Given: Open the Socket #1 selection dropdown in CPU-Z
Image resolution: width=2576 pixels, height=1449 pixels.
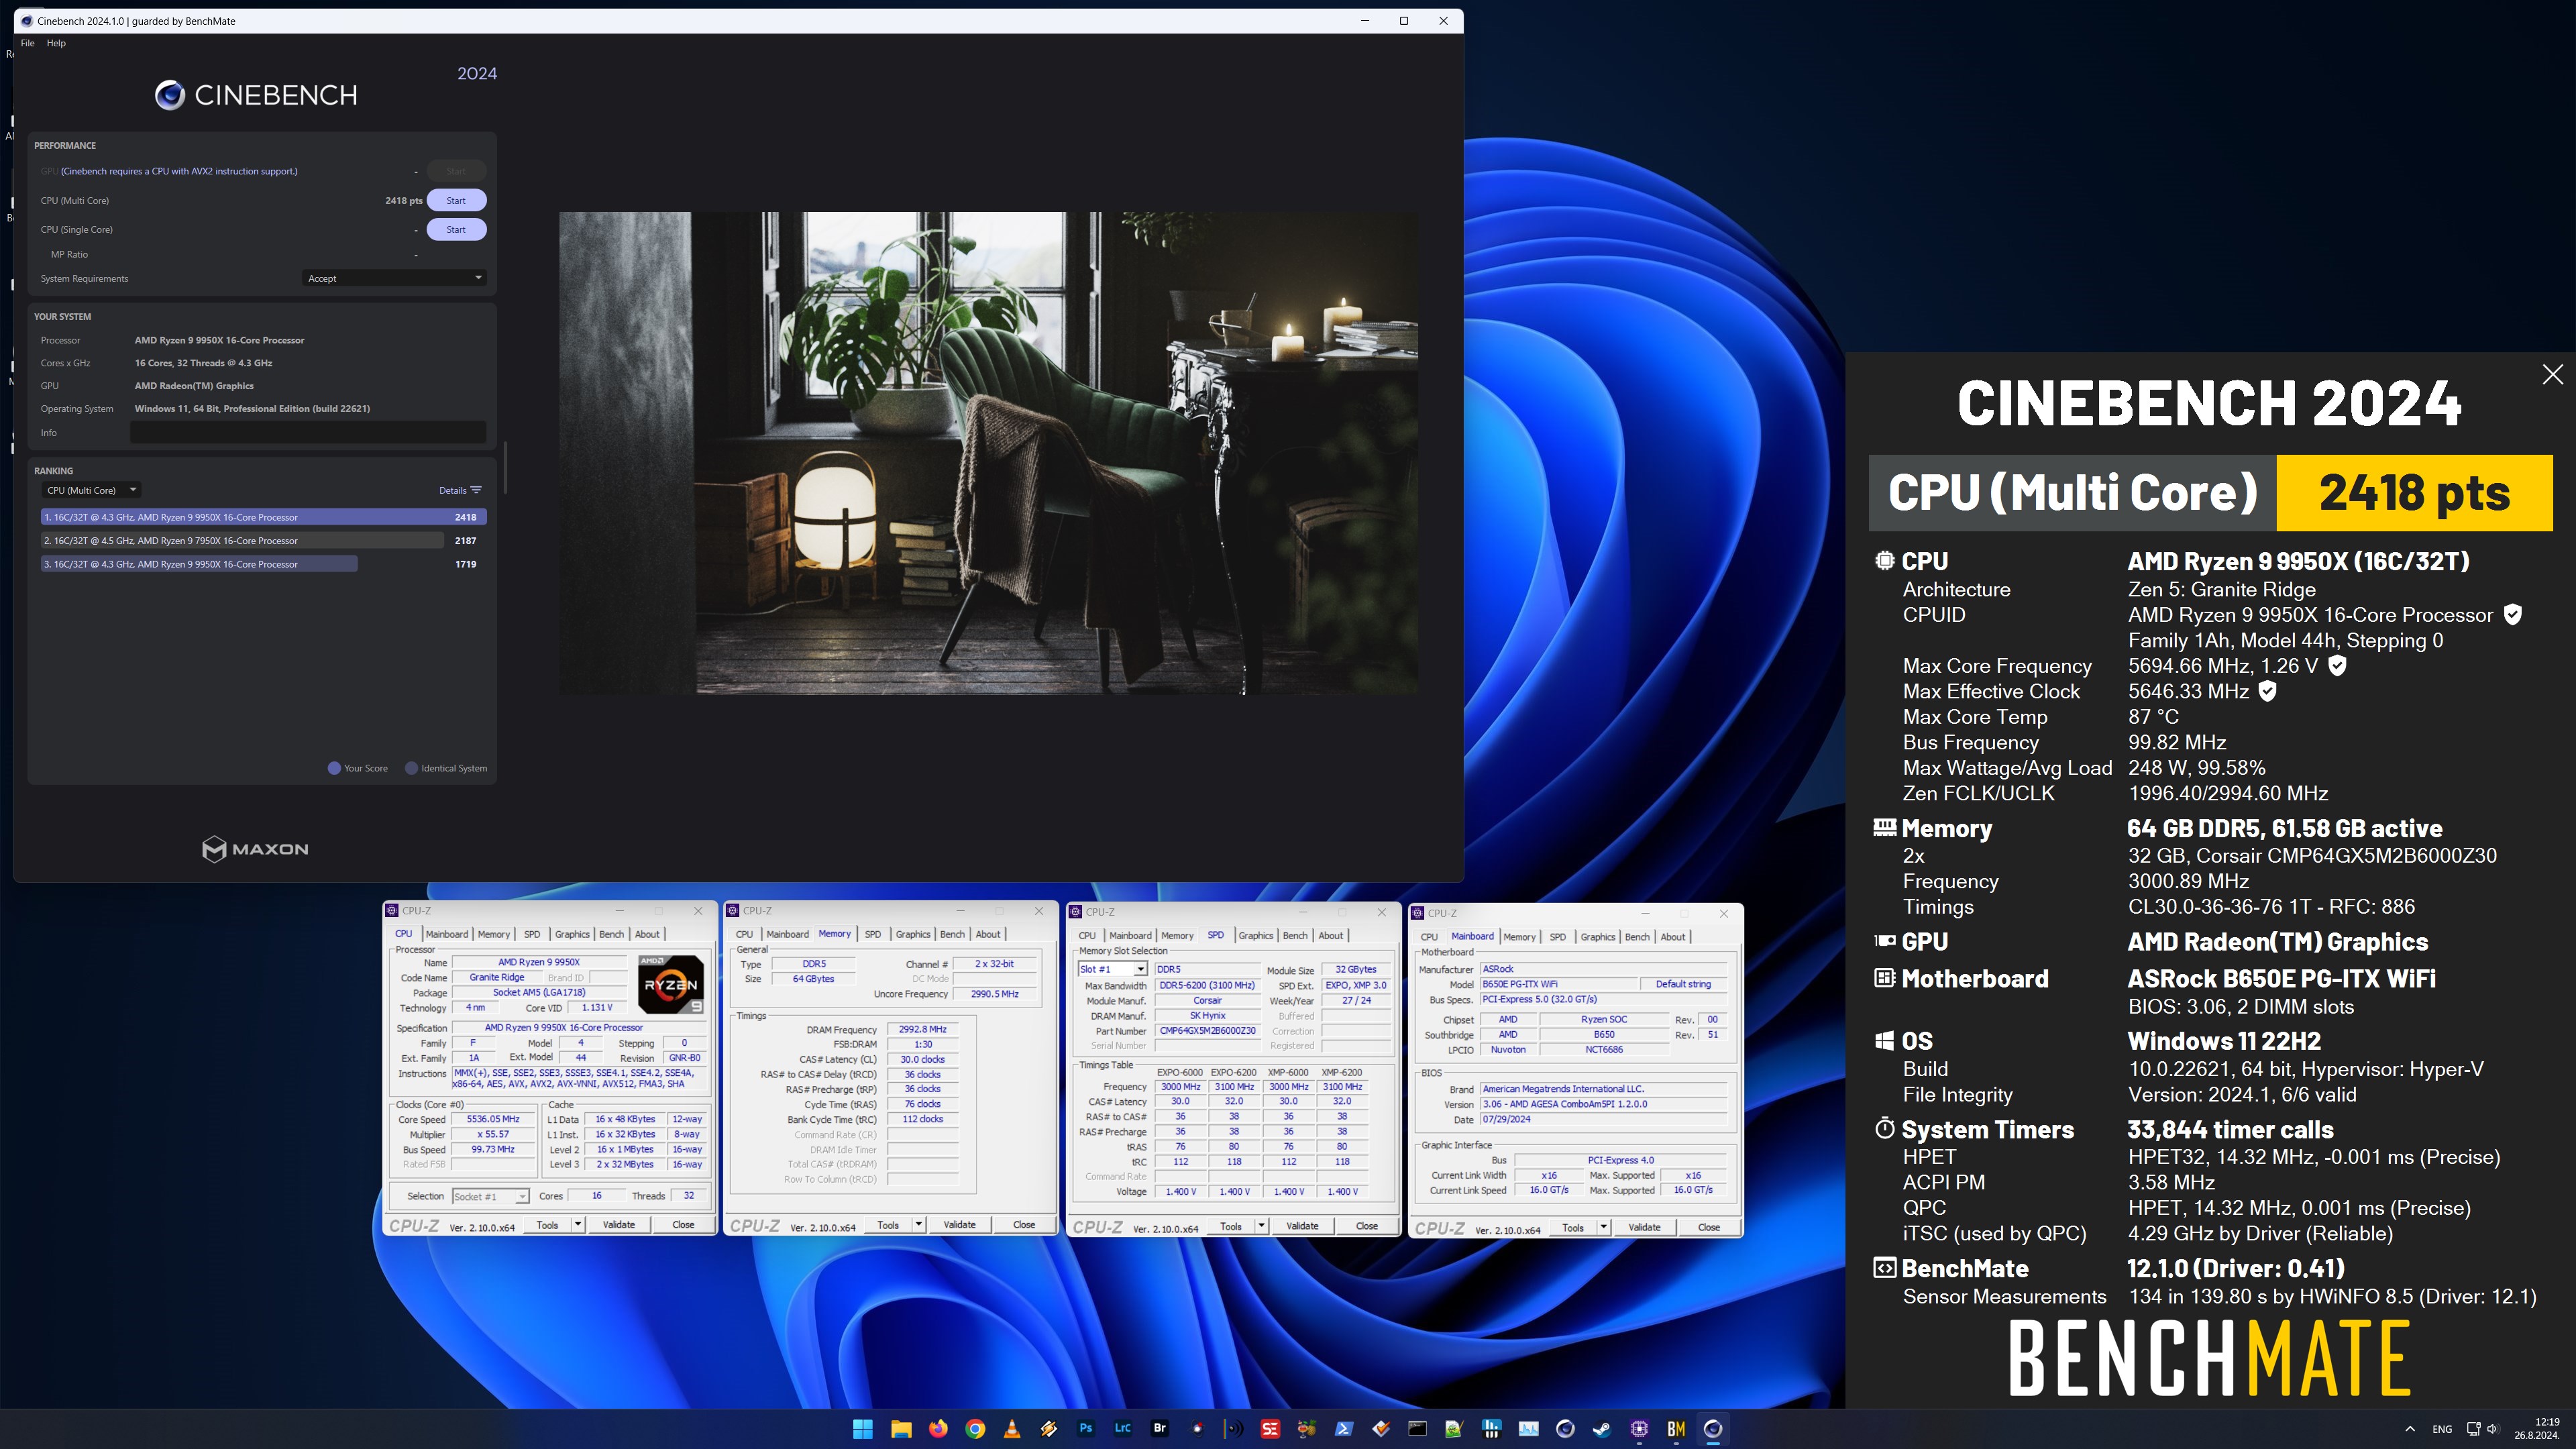Looking at the screenshot, I should pos(490,1196).
